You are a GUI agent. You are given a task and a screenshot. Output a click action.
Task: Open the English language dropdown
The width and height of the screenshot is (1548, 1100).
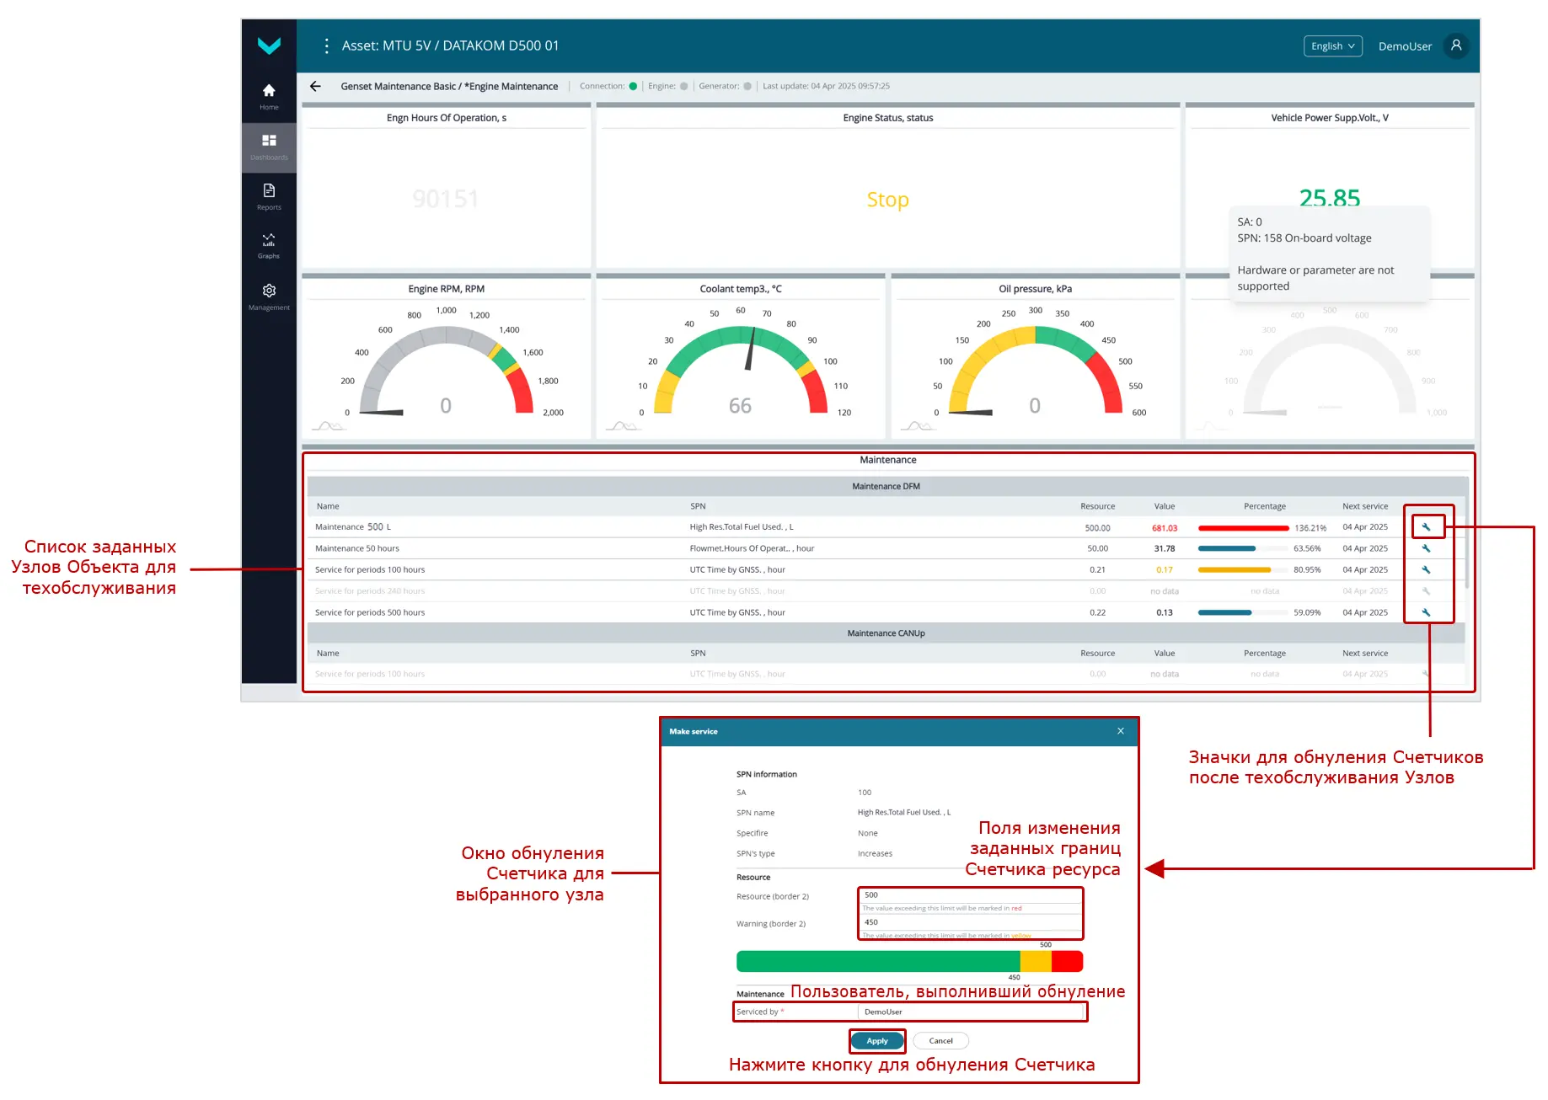tap(1332, 46)
